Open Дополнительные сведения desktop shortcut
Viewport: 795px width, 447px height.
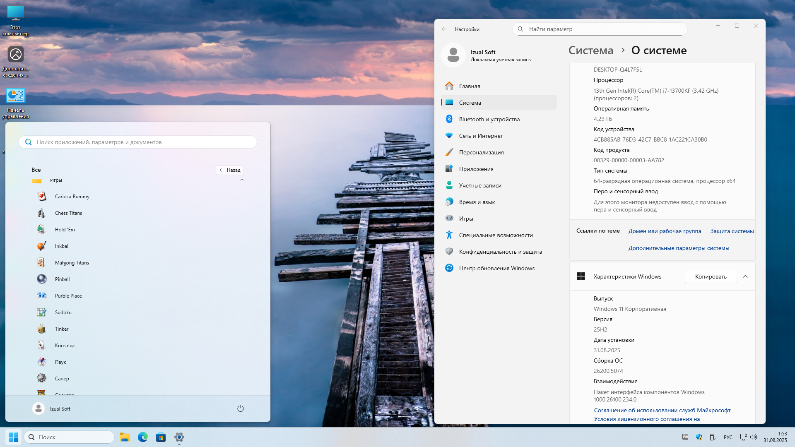click(x=15, y=61)
